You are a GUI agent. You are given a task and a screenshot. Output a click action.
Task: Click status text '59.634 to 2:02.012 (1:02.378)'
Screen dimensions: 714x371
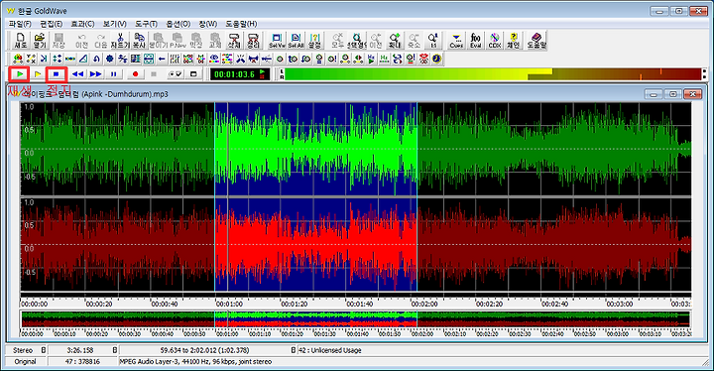(x=204, y=350)
